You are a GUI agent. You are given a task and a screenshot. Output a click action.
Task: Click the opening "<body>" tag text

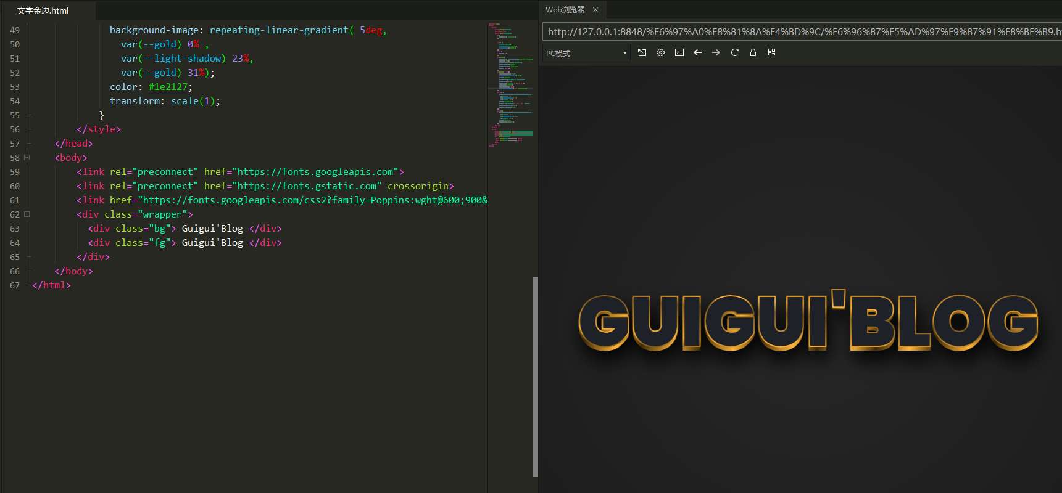click(x=71, y=158)
